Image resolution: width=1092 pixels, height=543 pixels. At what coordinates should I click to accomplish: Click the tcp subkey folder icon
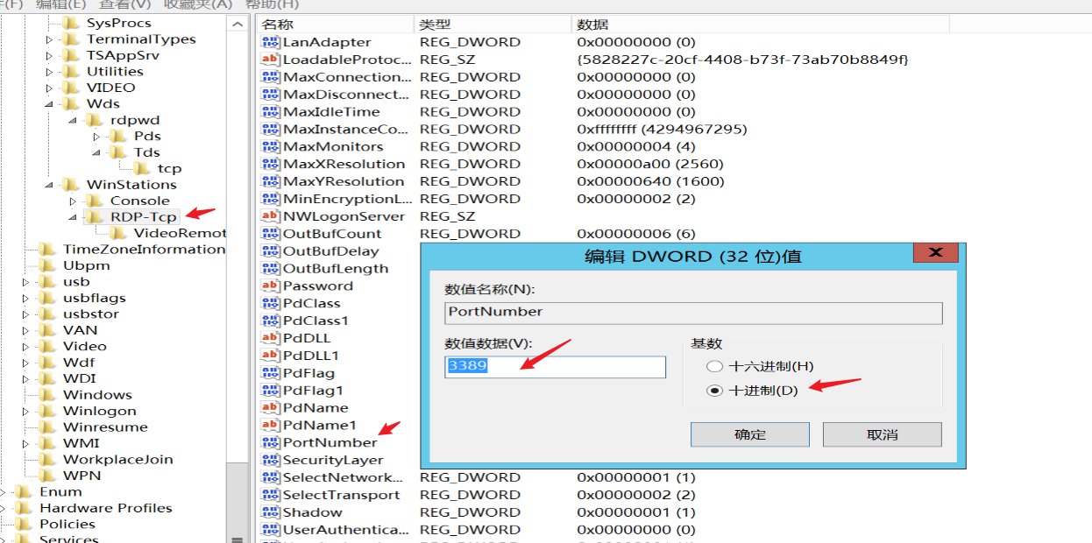pyautogui.click(x=143, y=168)
